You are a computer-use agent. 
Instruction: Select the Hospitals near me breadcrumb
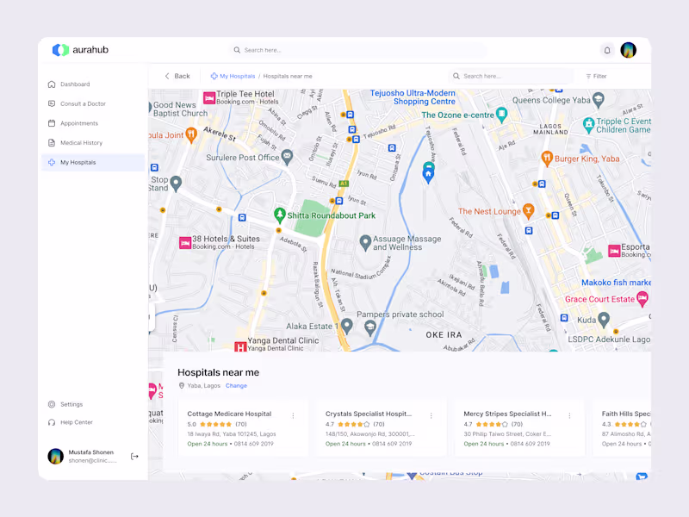pos(288,76)
